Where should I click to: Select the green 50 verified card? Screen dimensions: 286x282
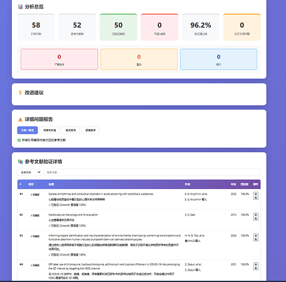[x=118, y=27]
